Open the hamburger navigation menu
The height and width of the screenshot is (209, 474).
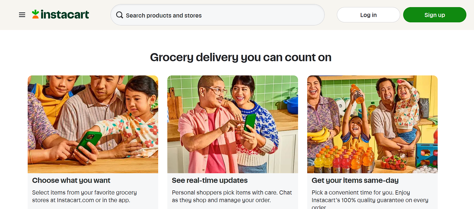point(22,15)
